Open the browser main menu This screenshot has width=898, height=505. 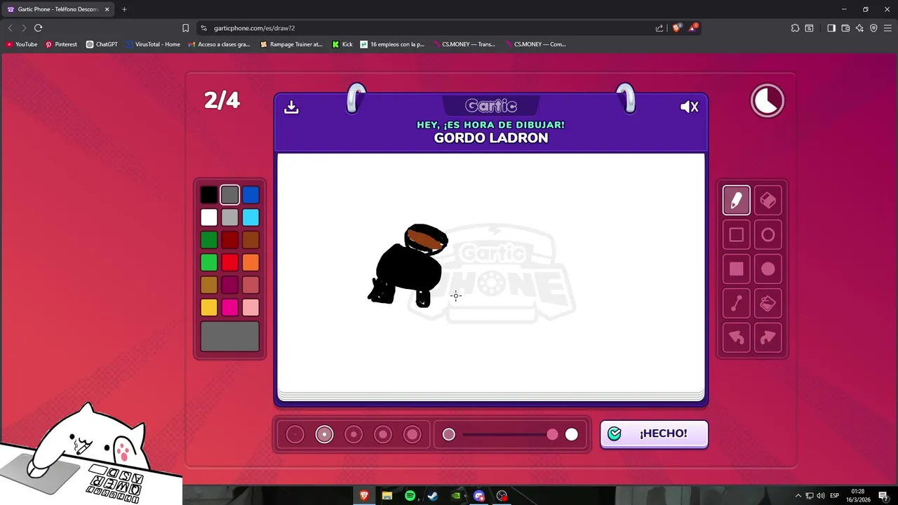(887, 28)
